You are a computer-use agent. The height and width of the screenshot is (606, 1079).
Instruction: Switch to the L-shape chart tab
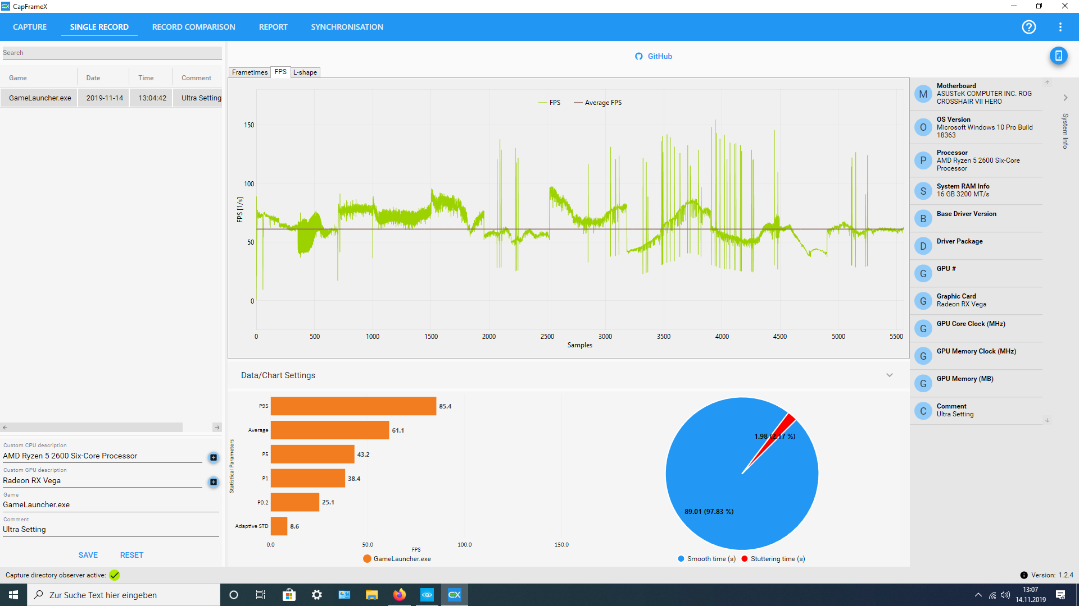click(305, 72)
